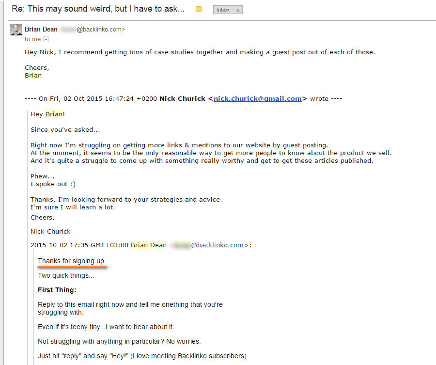The height and width of the screenshot is (365, 436).
Task: Expand the 'to me' recipient details arrow
Action: [x=46, y=39]
